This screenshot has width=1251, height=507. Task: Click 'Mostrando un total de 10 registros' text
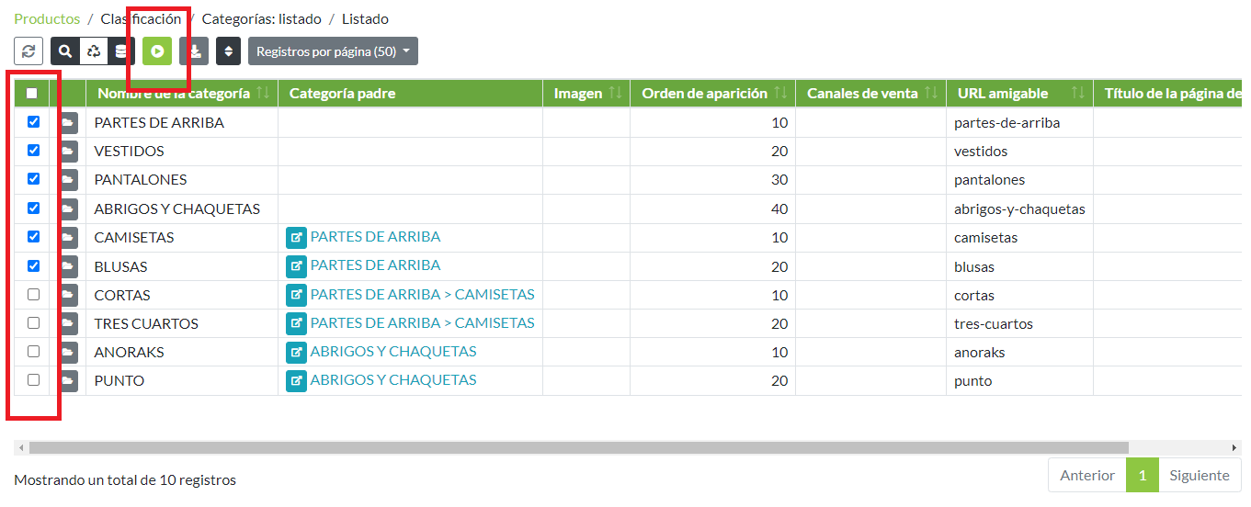(x=125, y=480)
